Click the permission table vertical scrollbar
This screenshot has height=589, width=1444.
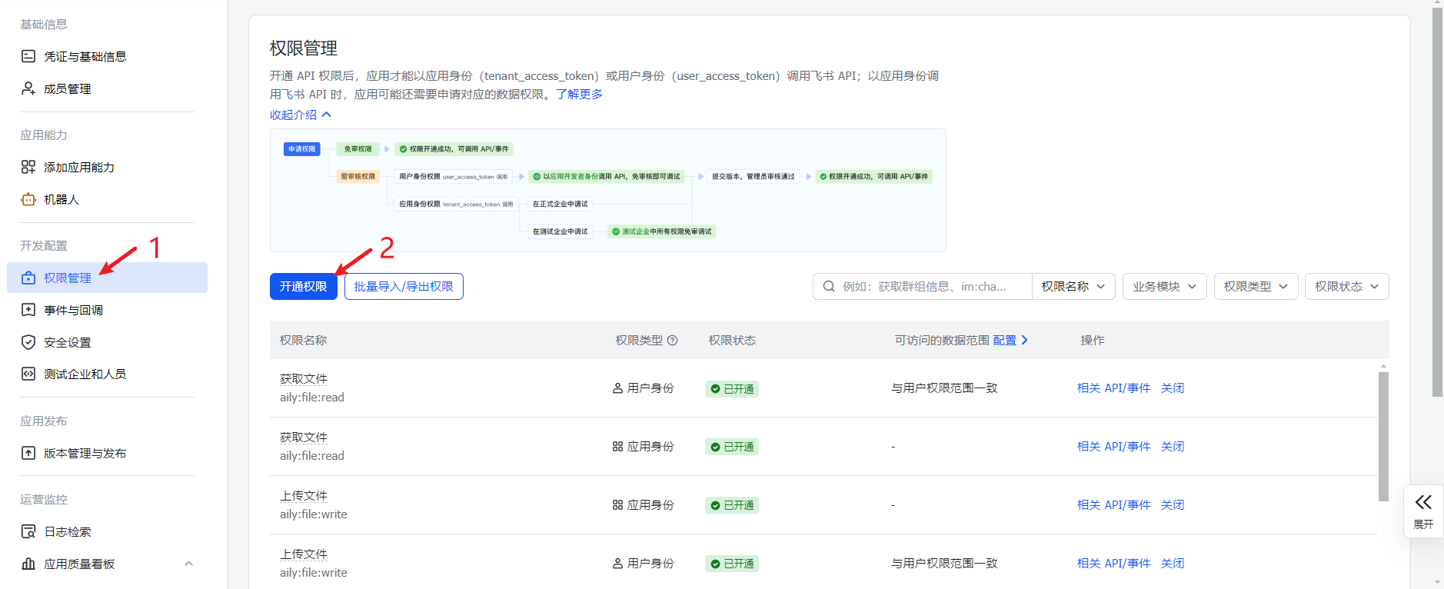coord(1383,437)
